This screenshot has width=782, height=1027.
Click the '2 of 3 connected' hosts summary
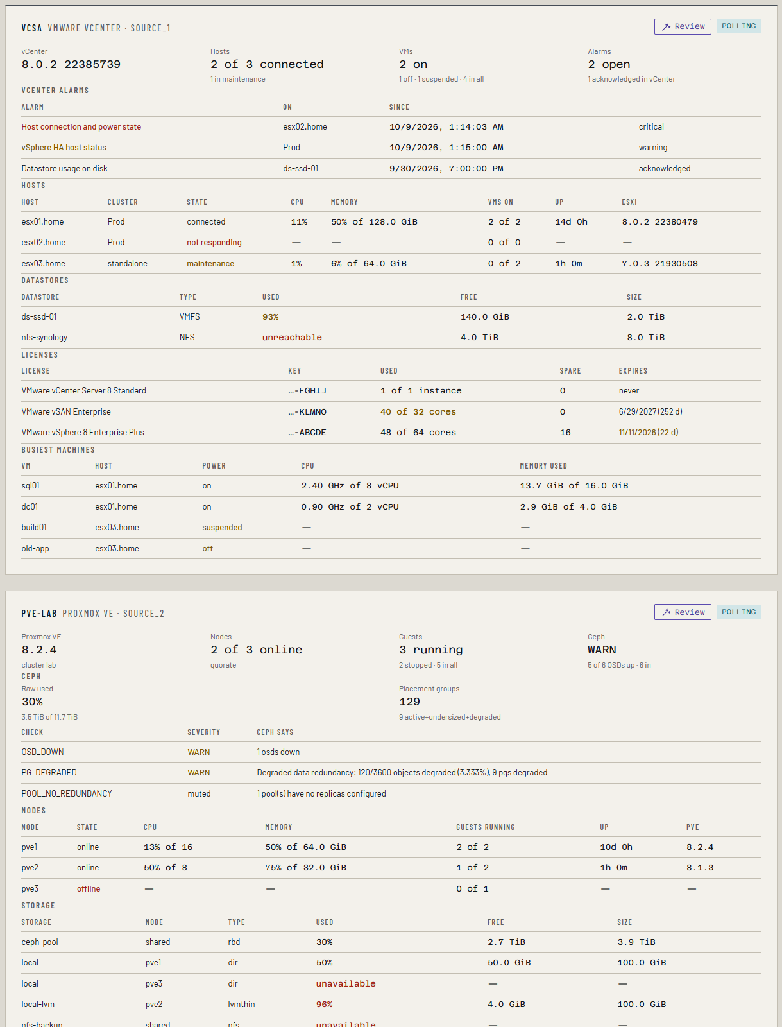tap(267, 64)
